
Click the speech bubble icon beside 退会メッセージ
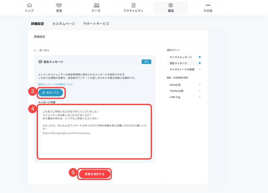click(x=40, y=62)
